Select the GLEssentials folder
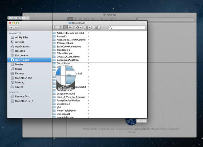Viewport: 203px width, 147px height. 71,104
